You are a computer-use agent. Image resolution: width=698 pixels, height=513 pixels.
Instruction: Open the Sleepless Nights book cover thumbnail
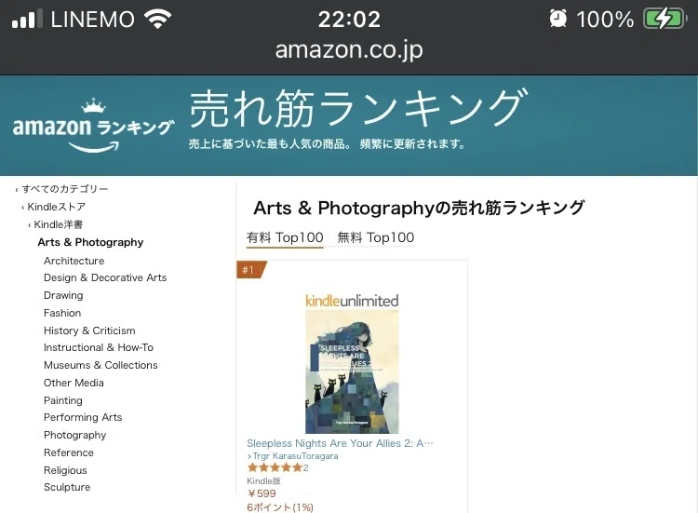tap(352, 371)
